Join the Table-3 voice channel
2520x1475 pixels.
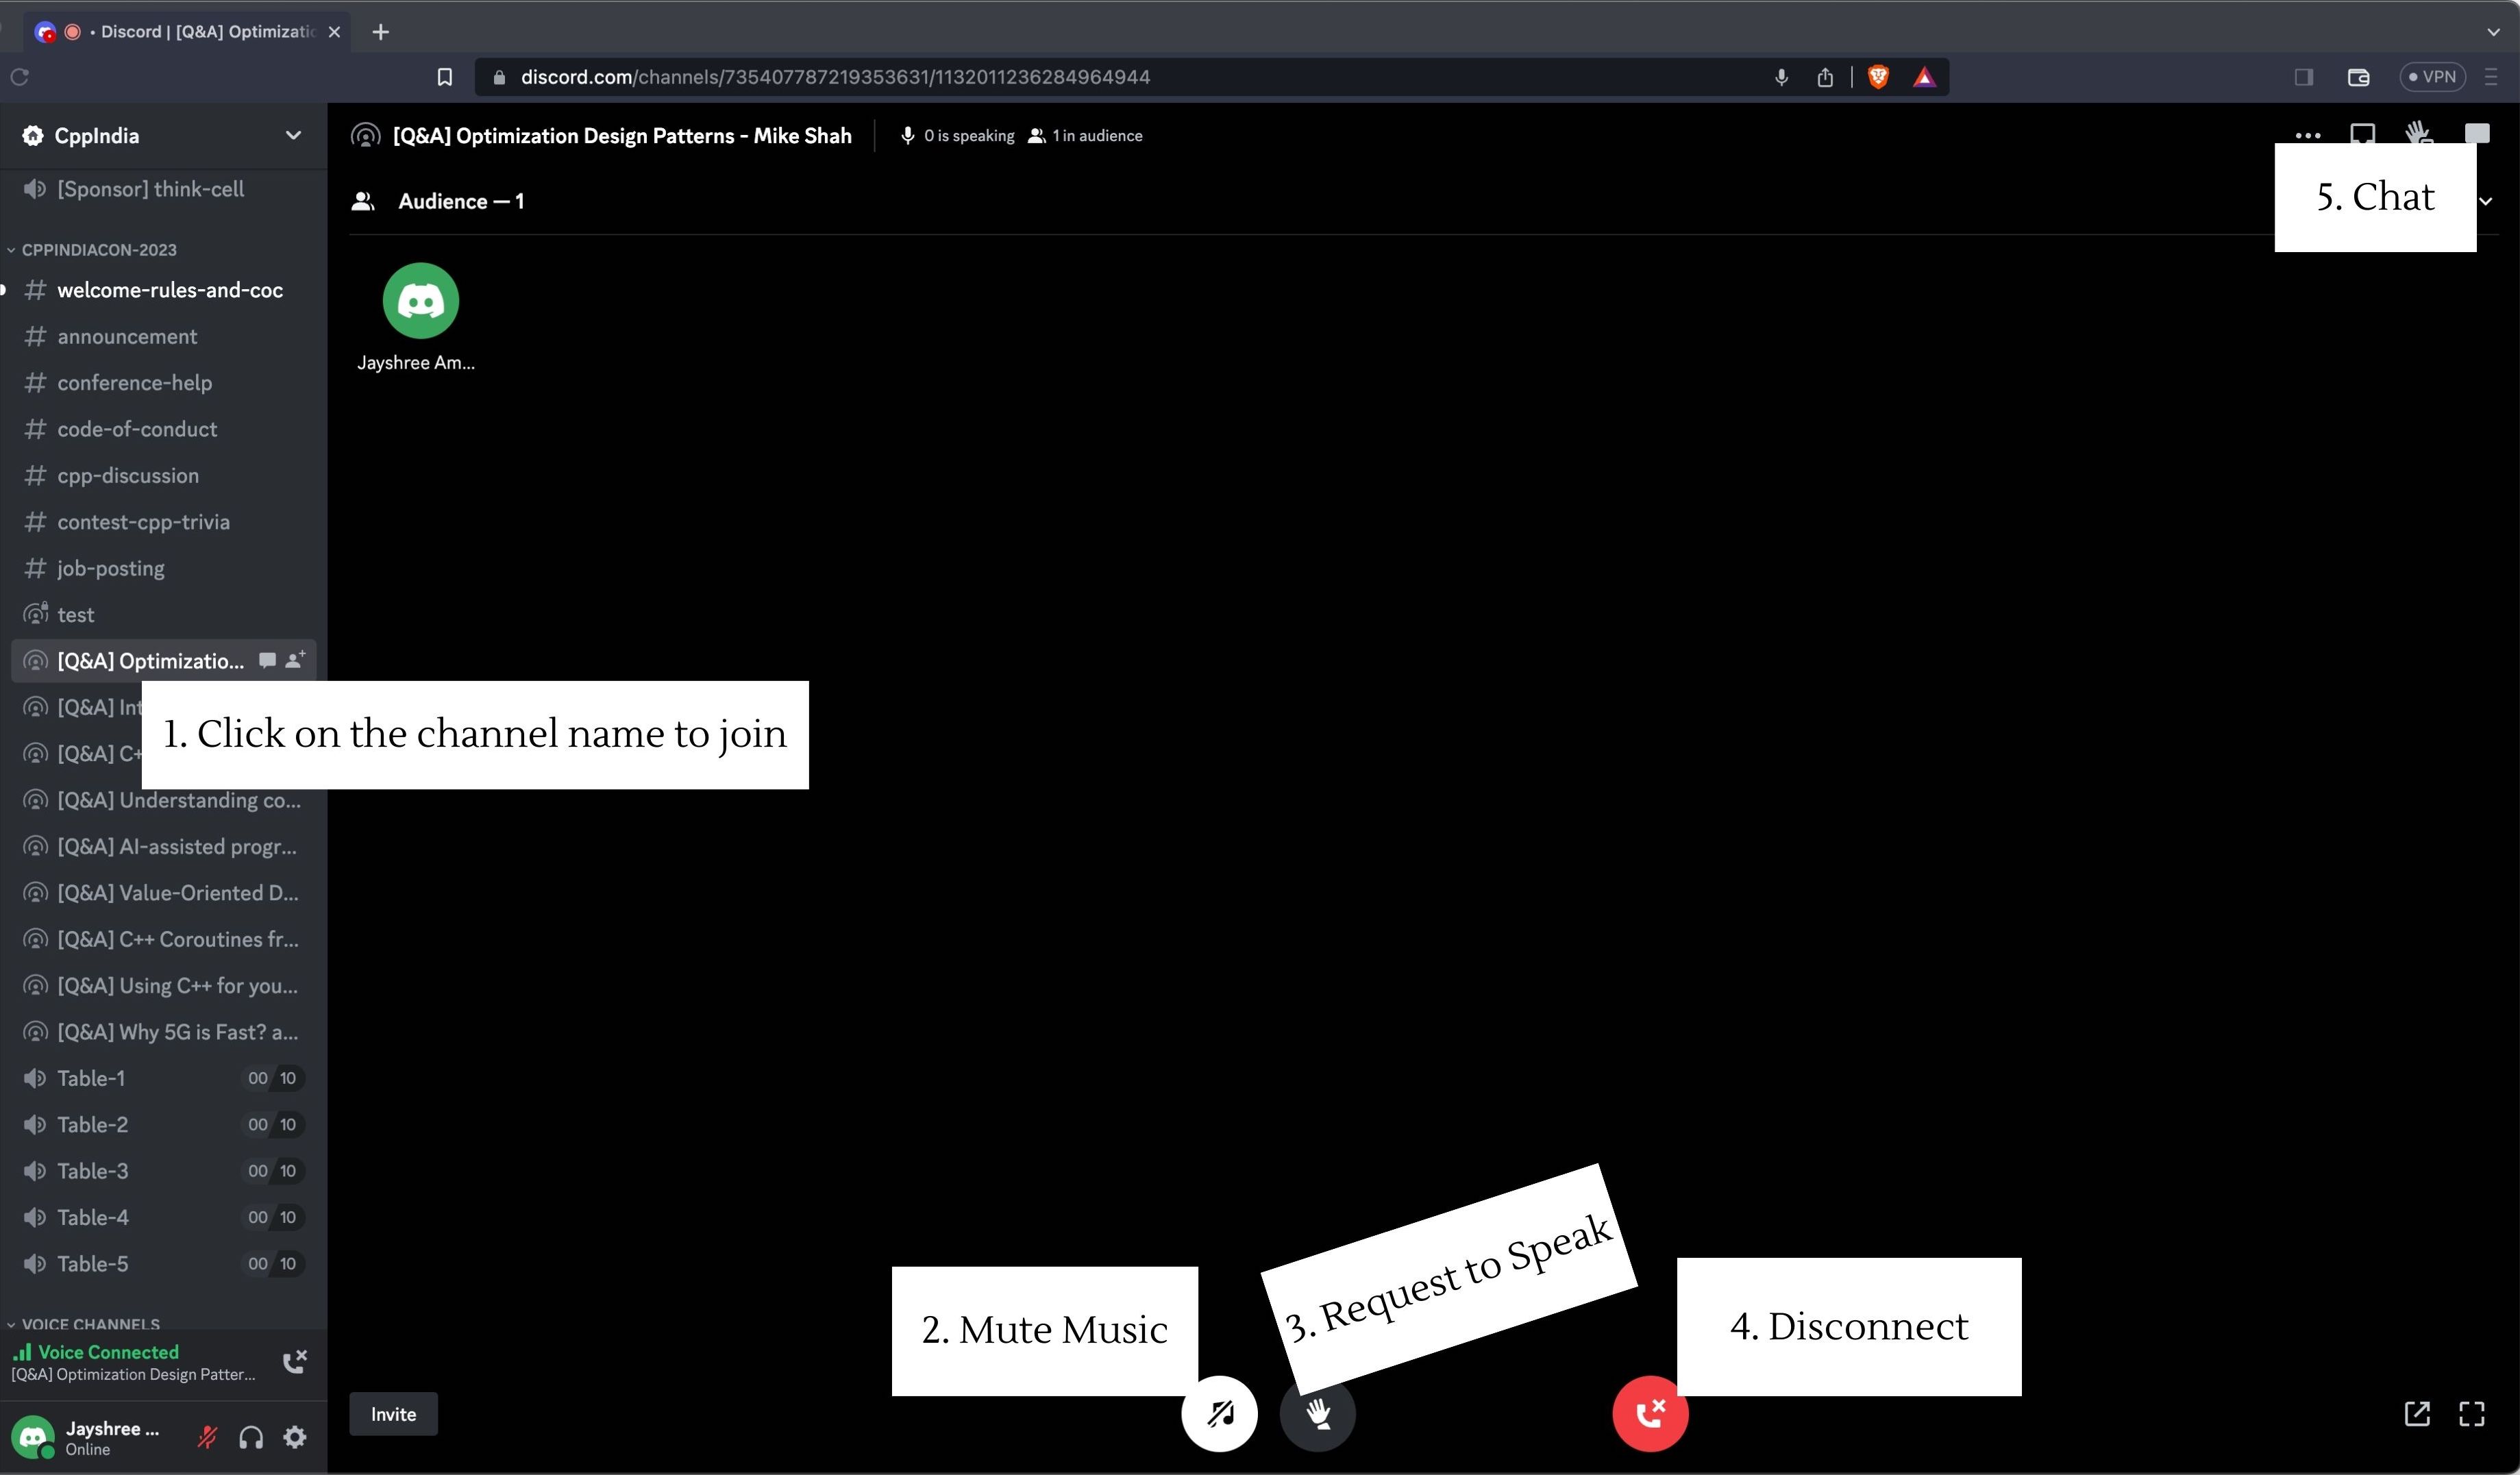[163, 1170]
